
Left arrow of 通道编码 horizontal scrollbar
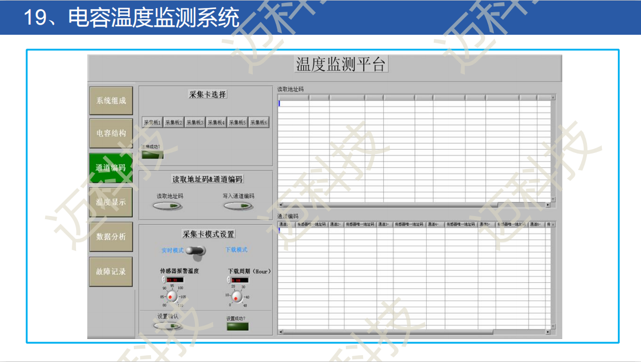pos(281,332)
